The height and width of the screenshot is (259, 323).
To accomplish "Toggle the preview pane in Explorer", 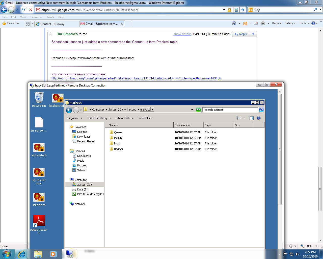I will coord(251,118).
